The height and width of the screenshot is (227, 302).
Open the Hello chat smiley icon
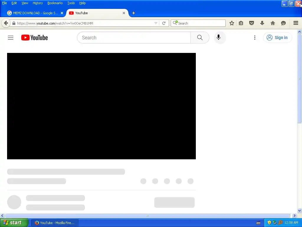[283, 23]
